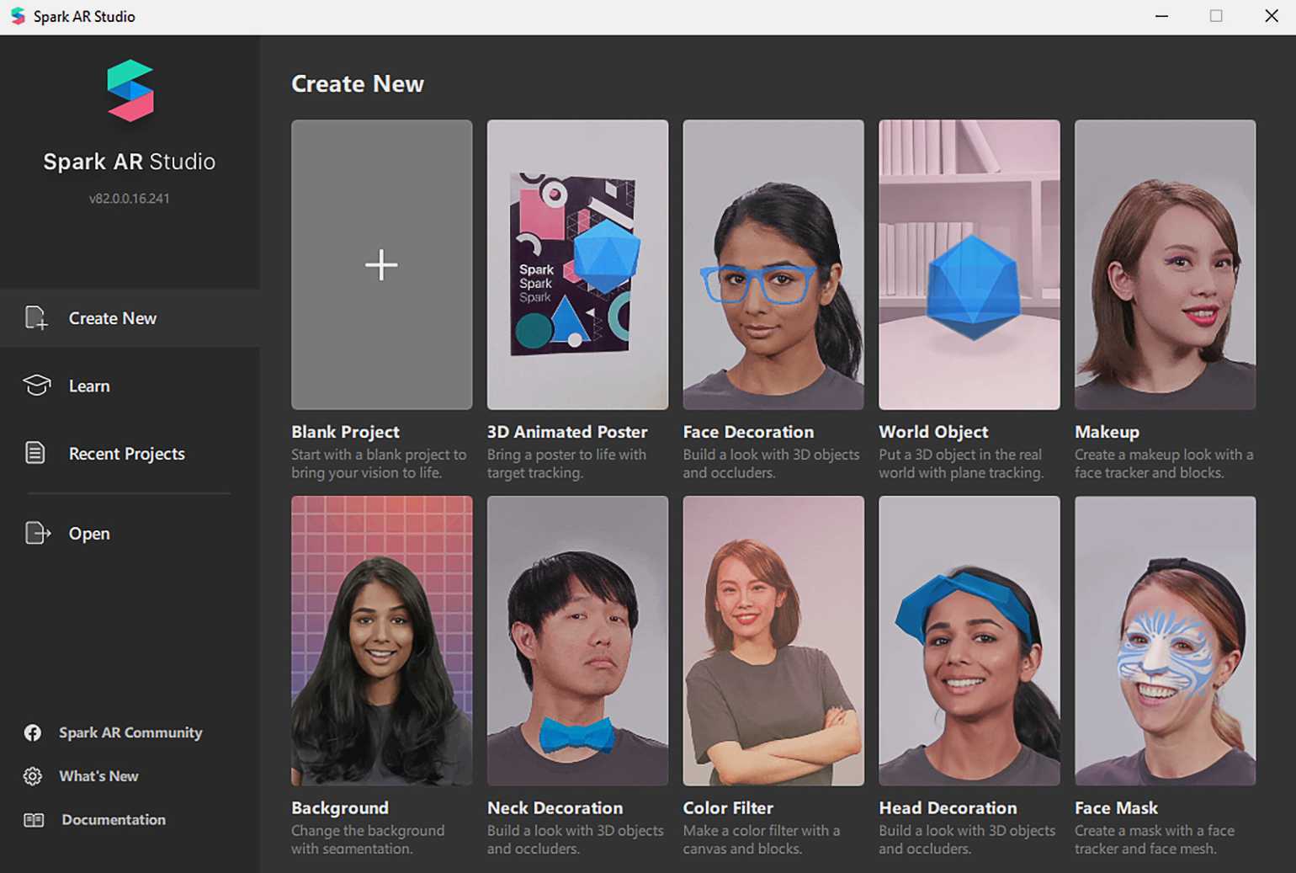Viewport: 1296px width, 873px height.
Task: Click the book icon beside Documentation
Action: [x=34, y=819]
